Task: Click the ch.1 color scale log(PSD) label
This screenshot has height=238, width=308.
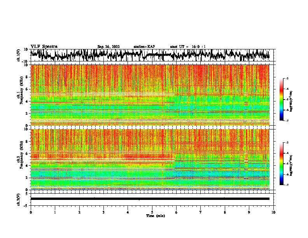Action: point(291,101)
